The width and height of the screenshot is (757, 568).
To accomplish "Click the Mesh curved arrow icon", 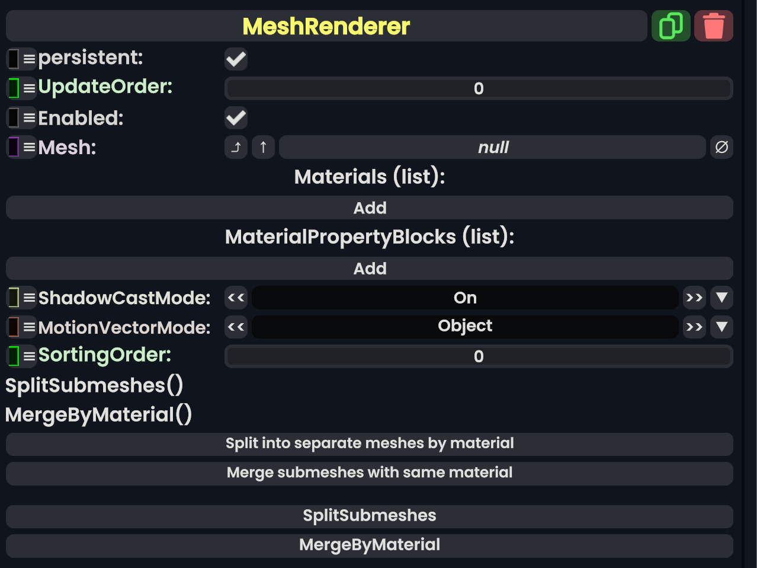I will 236,147.
